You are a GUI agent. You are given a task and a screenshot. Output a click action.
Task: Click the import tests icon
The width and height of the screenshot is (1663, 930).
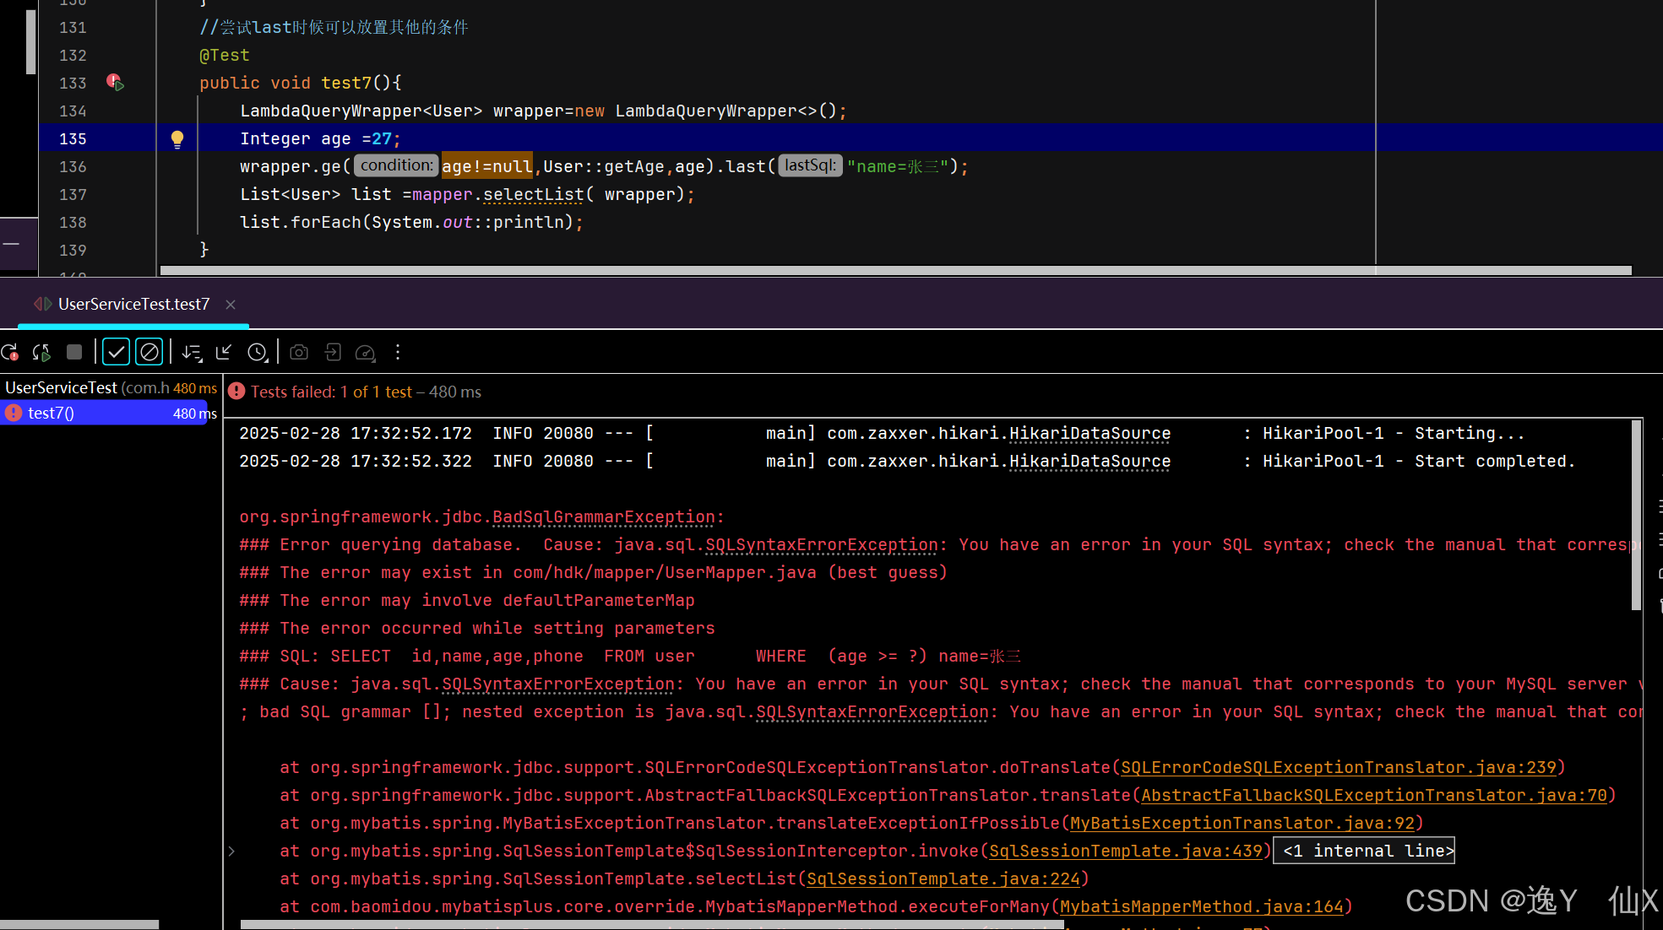(x=333, y=352)
